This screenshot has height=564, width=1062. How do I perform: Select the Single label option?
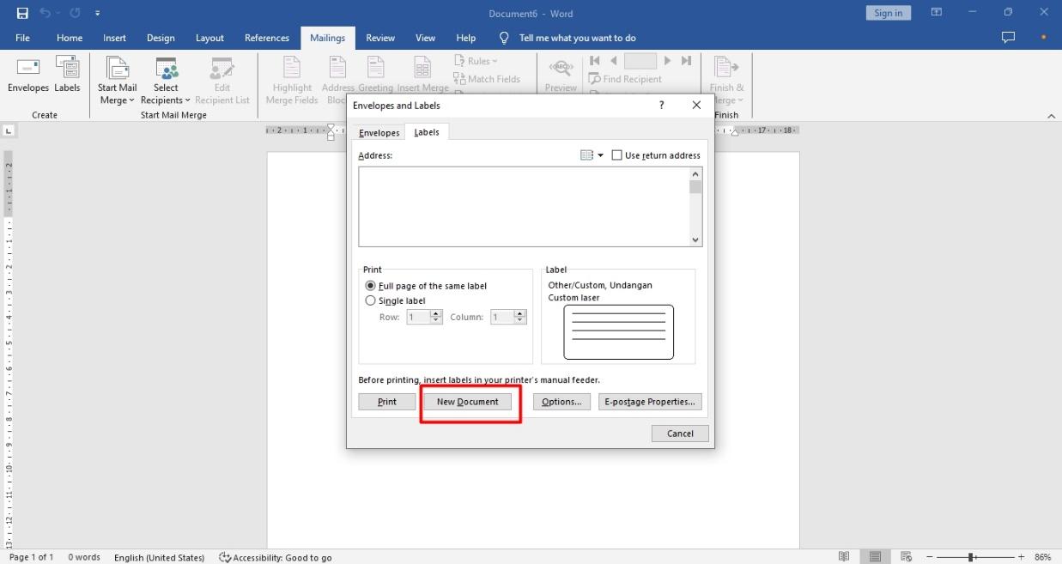(x=396, y=300)
